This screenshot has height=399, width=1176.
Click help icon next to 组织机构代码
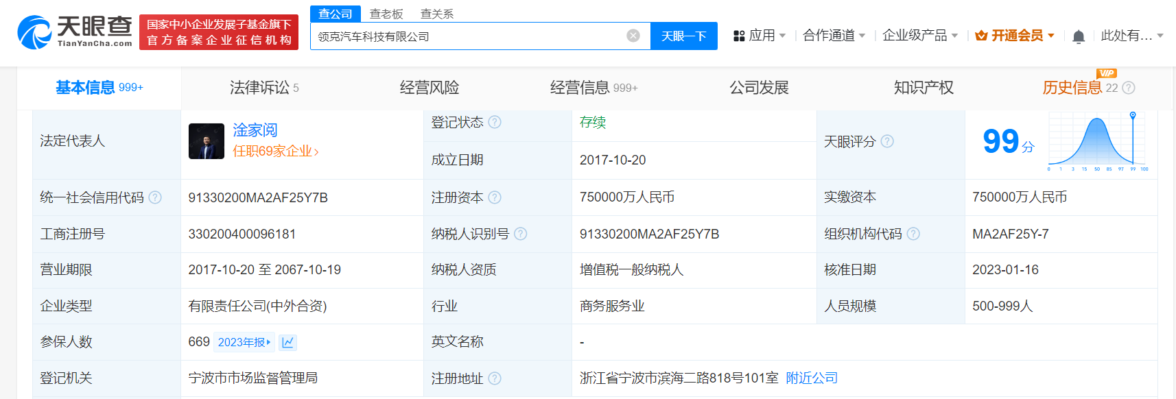(913, 234)
